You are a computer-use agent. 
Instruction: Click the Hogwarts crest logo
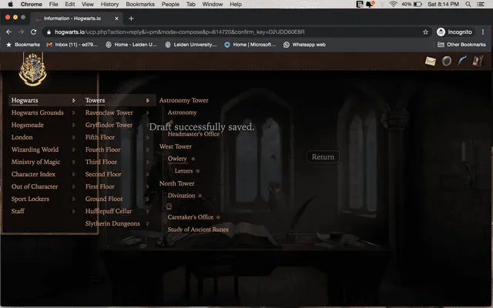point(32,70)
